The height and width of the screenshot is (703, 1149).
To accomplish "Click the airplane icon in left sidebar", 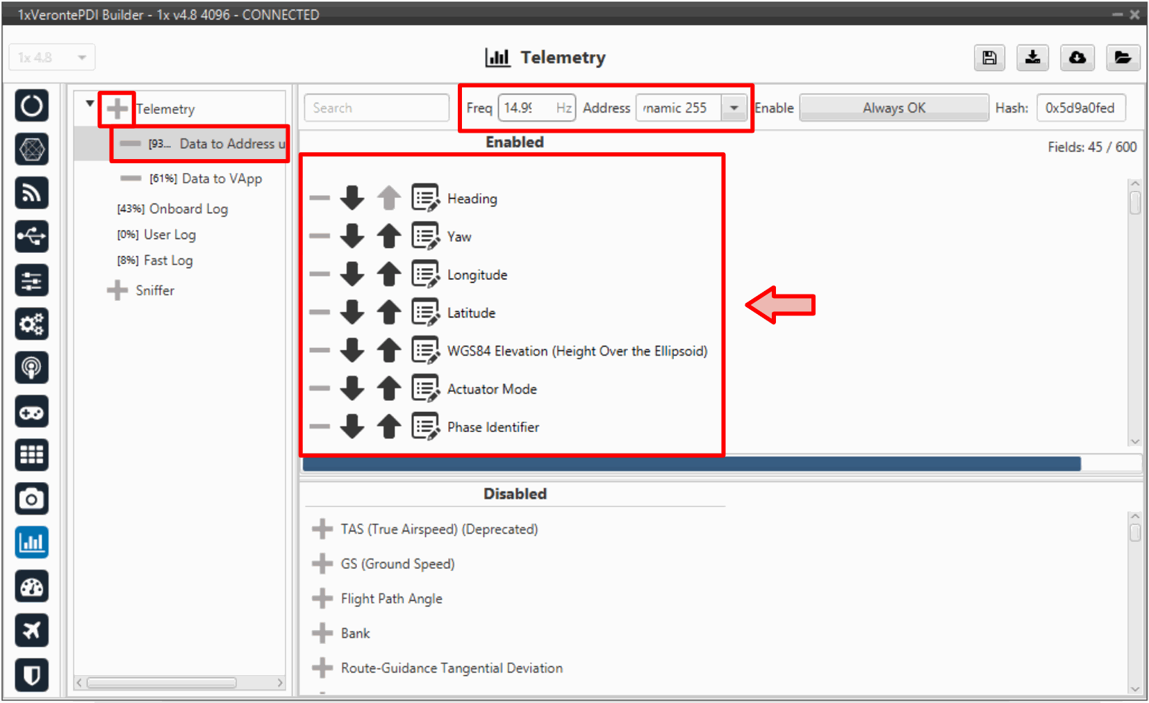I will pyautogui.click(x=31, y=630).
